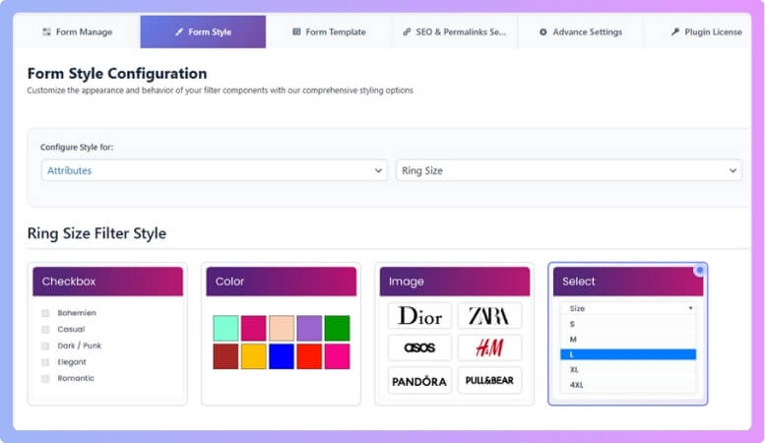Click the Form Template table icon

pos(296,32)
